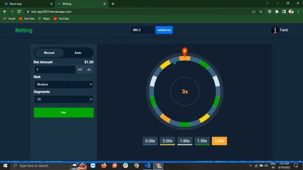Click the browser back arrow
This screenshot has height=170, width=303.
click(5, 11)
